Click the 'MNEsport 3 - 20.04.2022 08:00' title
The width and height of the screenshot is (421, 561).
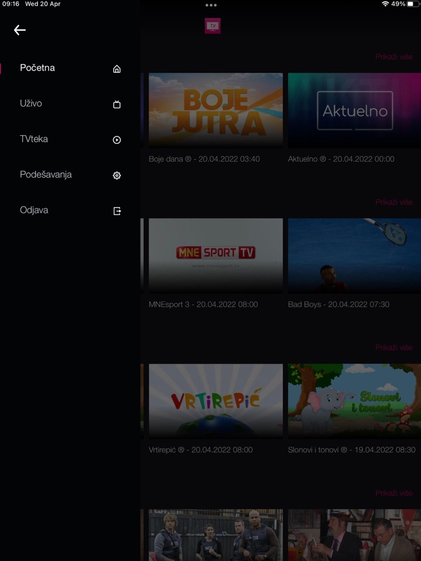pyautogui.click(x=203, y=305)
